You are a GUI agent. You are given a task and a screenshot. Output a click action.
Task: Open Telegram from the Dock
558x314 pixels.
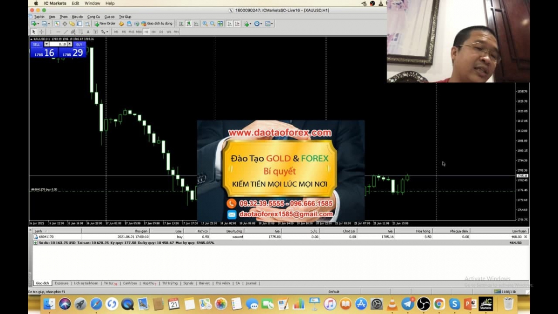click(408, 304)
